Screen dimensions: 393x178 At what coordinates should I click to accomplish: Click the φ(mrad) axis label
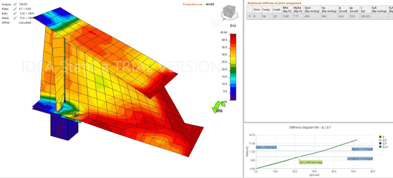[314, 175]
